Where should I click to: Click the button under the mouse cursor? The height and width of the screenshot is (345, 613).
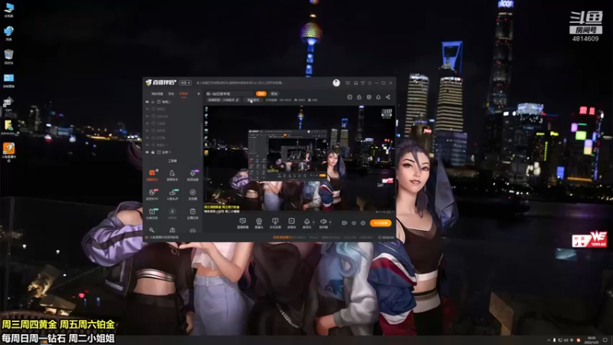[x=253, y=100]
